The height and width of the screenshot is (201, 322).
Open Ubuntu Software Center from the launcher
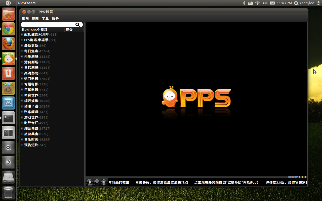coord(8,88)
